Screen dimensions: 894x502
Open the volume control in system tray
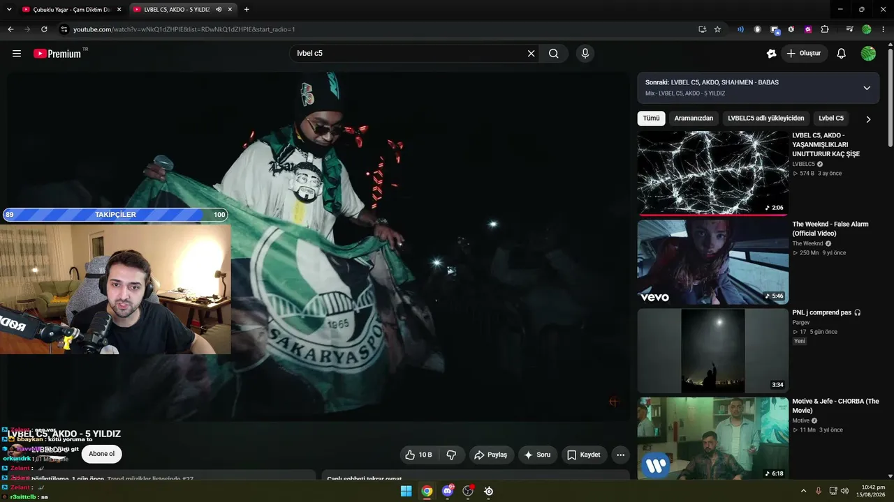pos(845,491)
